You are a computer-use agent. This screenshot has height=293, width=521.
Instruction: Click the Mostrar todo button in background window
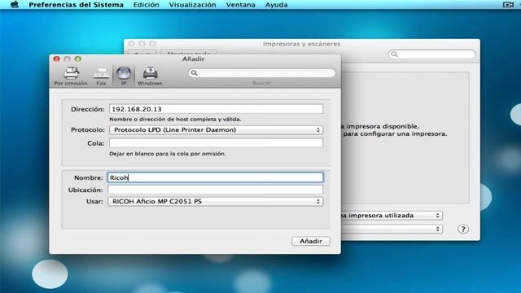point(189,53)
